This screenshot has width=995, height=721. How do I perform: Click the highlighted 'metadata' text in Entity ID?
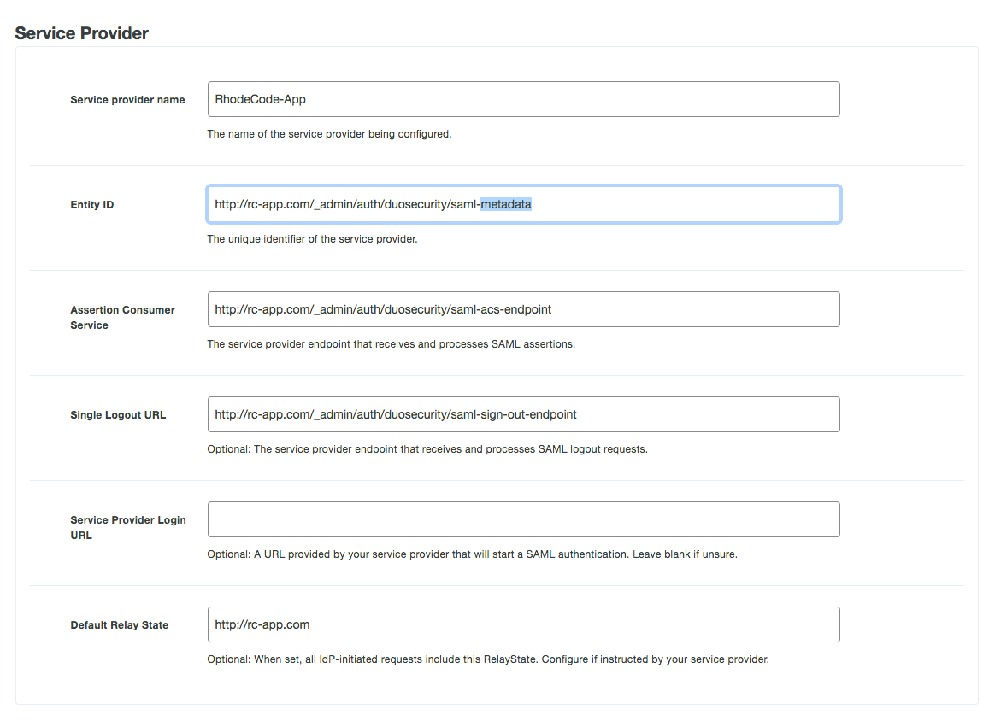pyautogui.click(x=506, y=205)
